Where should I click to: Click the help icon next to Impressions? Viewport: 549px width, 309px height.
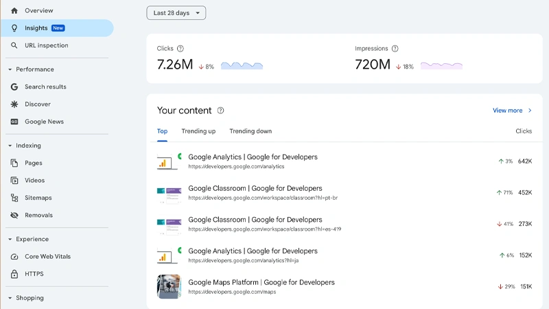pos(395,48)
